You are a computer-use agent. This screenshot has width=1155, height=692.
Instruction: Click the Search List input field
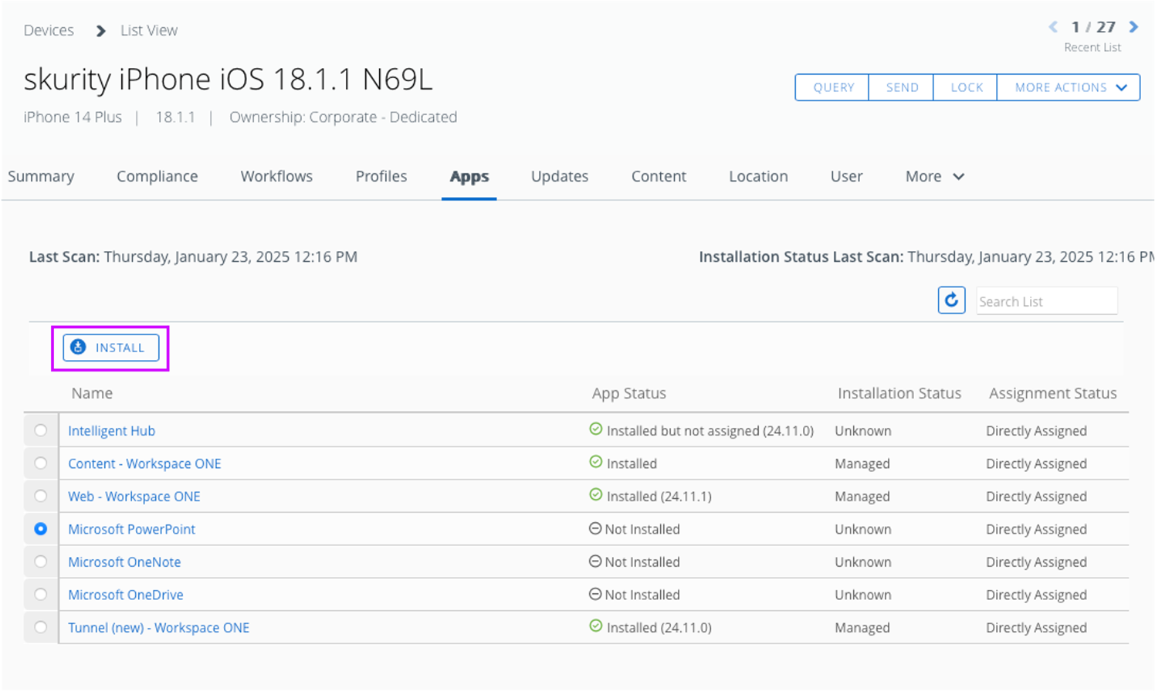tap(1046, 301)
